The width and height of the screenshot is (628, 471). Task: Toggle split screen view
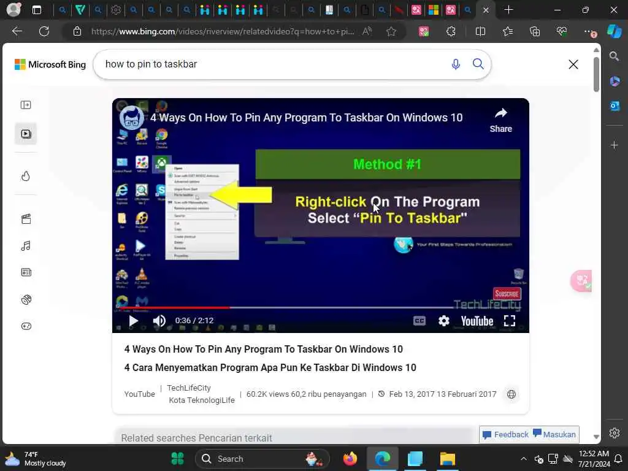point(480,31)
